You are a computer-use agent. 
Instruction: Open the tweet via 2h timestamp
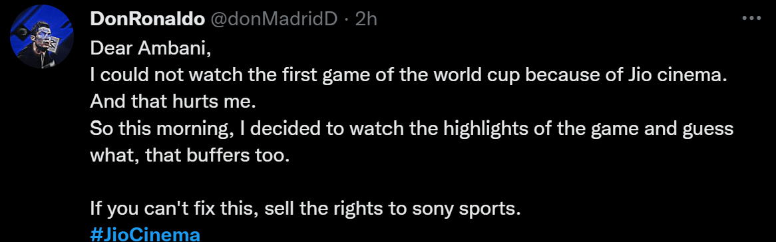pyautogui.click(x=367, y=19)
